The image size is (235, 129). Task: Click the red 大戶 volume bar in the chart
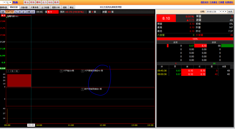pos(19,80)
